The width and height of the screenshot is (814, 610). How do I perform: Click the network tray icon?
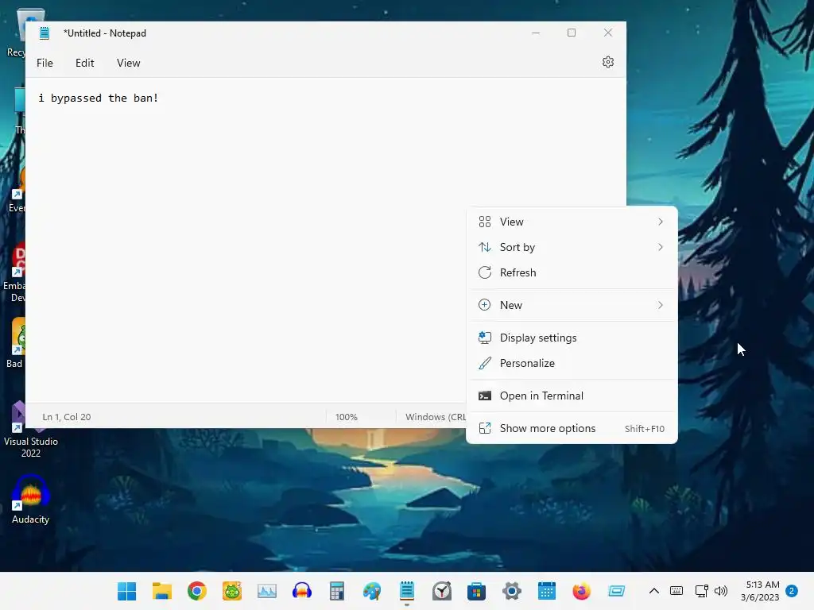[701, 591]
